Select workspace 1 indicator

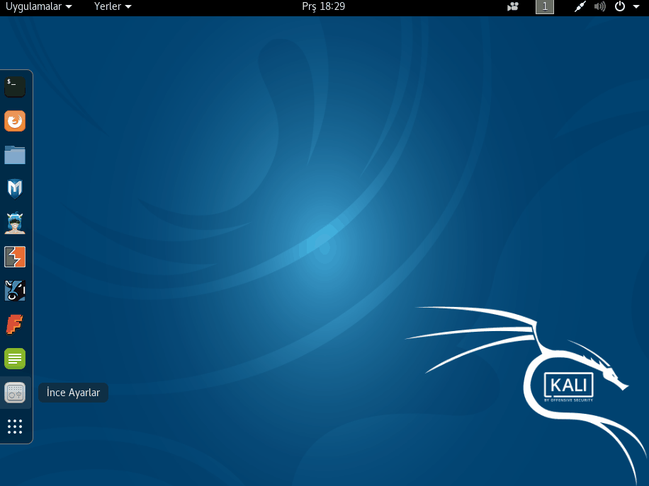pyautogui.click(x=545, y=6)
